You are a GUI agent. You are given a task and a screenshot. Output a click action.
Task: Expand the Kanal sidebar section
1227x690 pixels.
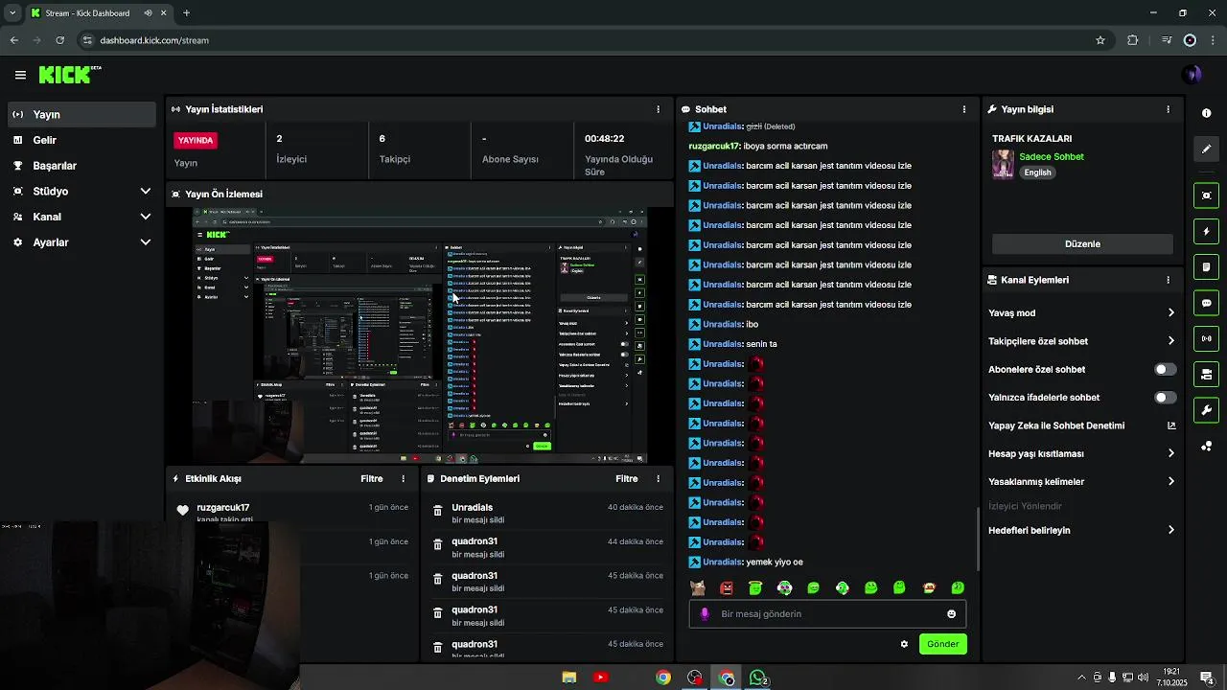click(81, 217)
